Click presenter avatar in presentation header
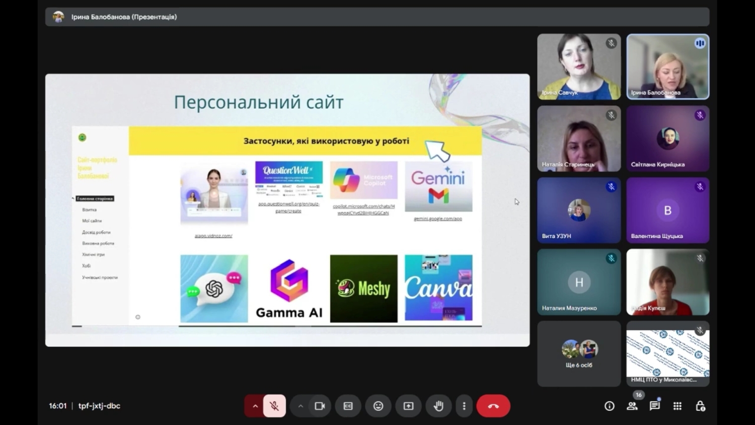The image size is (755, 425). coord(58,17)
